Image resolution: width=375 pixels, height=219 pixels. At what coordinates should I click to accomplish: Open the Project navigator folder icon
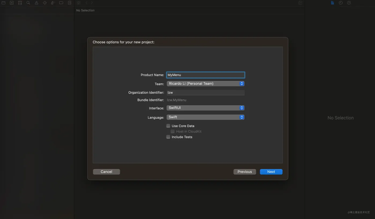3,3
